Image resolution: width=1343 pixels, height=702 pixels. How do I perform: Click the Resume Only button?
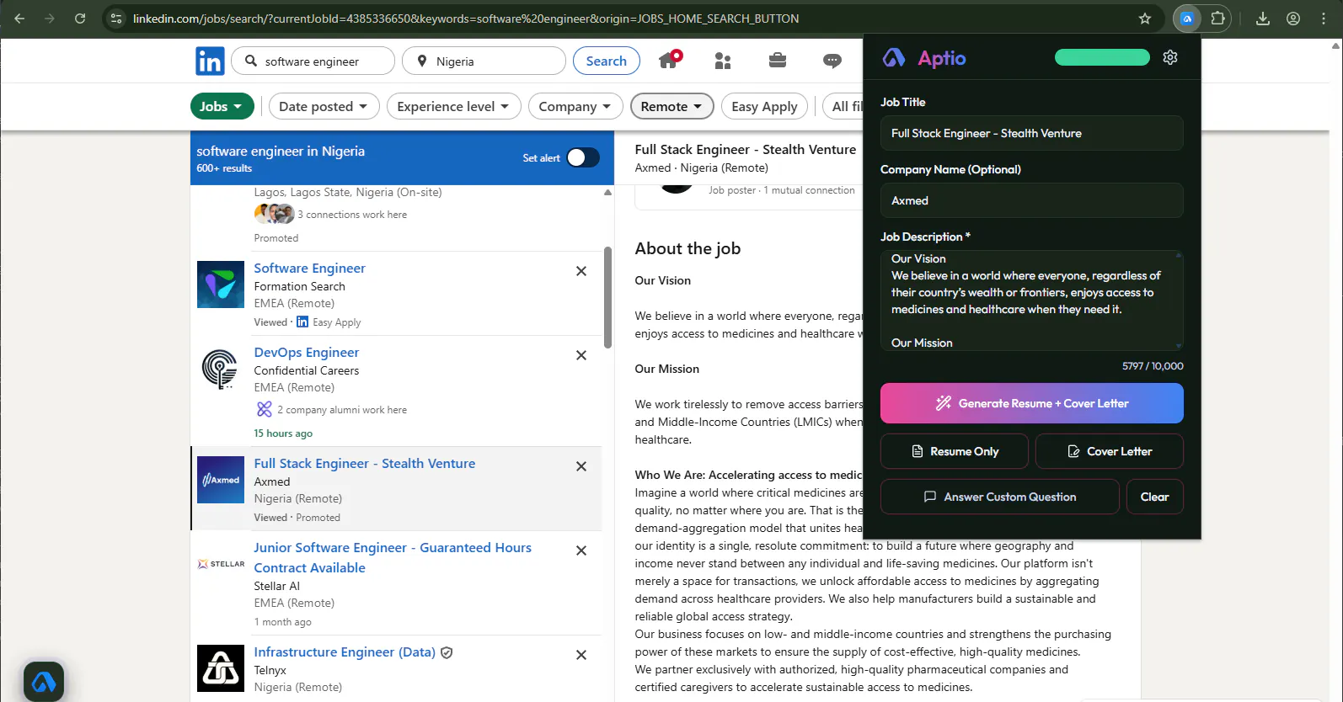click(x=955, y=451)
